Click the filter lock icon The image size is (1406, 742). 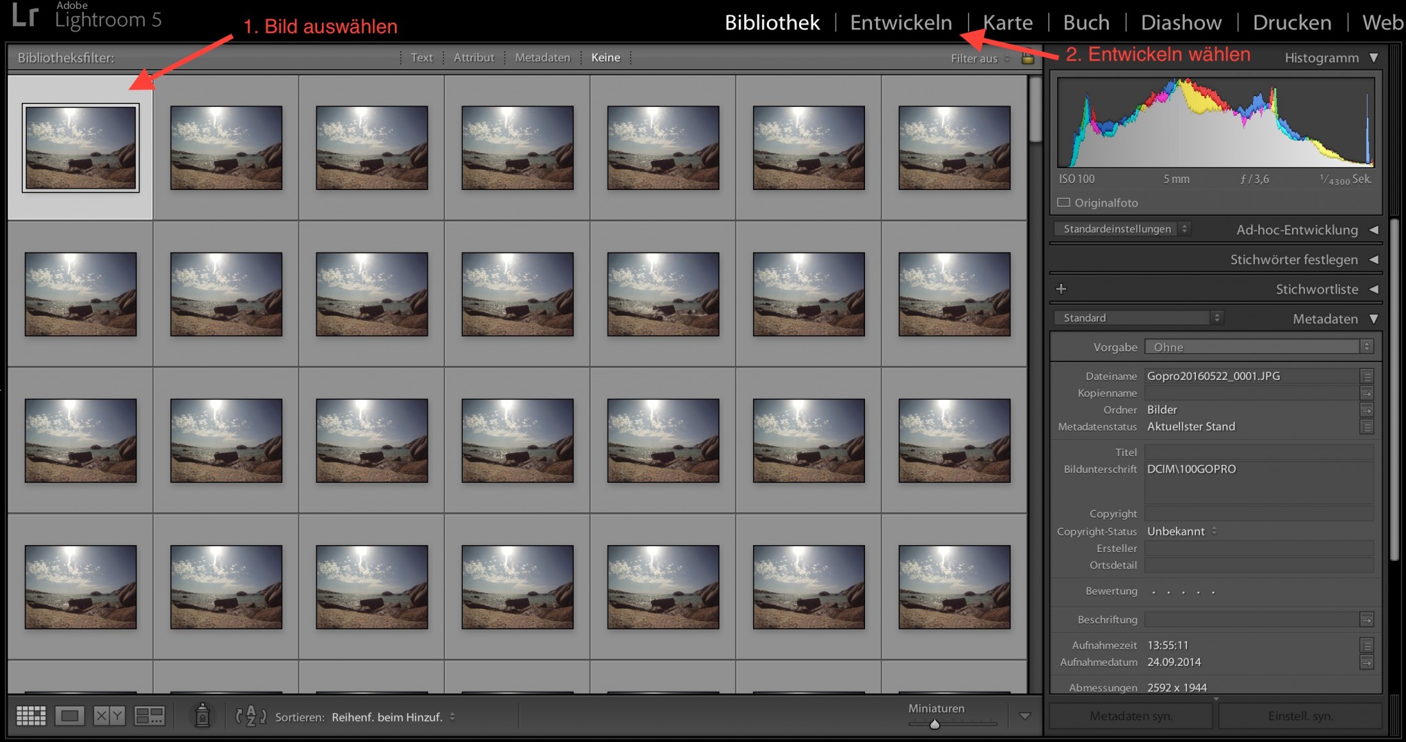[x=1028, y=58]
